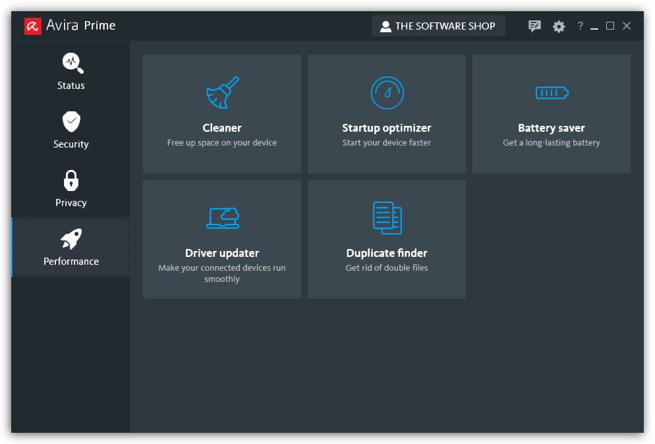
Task: Close the Avira Prime window
Action: [x=627, y=26]
